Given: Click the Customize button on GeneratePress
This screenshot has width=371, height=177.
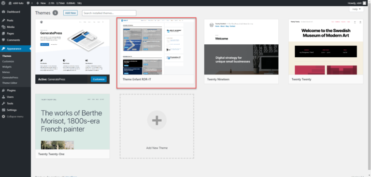Looking at the screenshot, I should [99, 79].
